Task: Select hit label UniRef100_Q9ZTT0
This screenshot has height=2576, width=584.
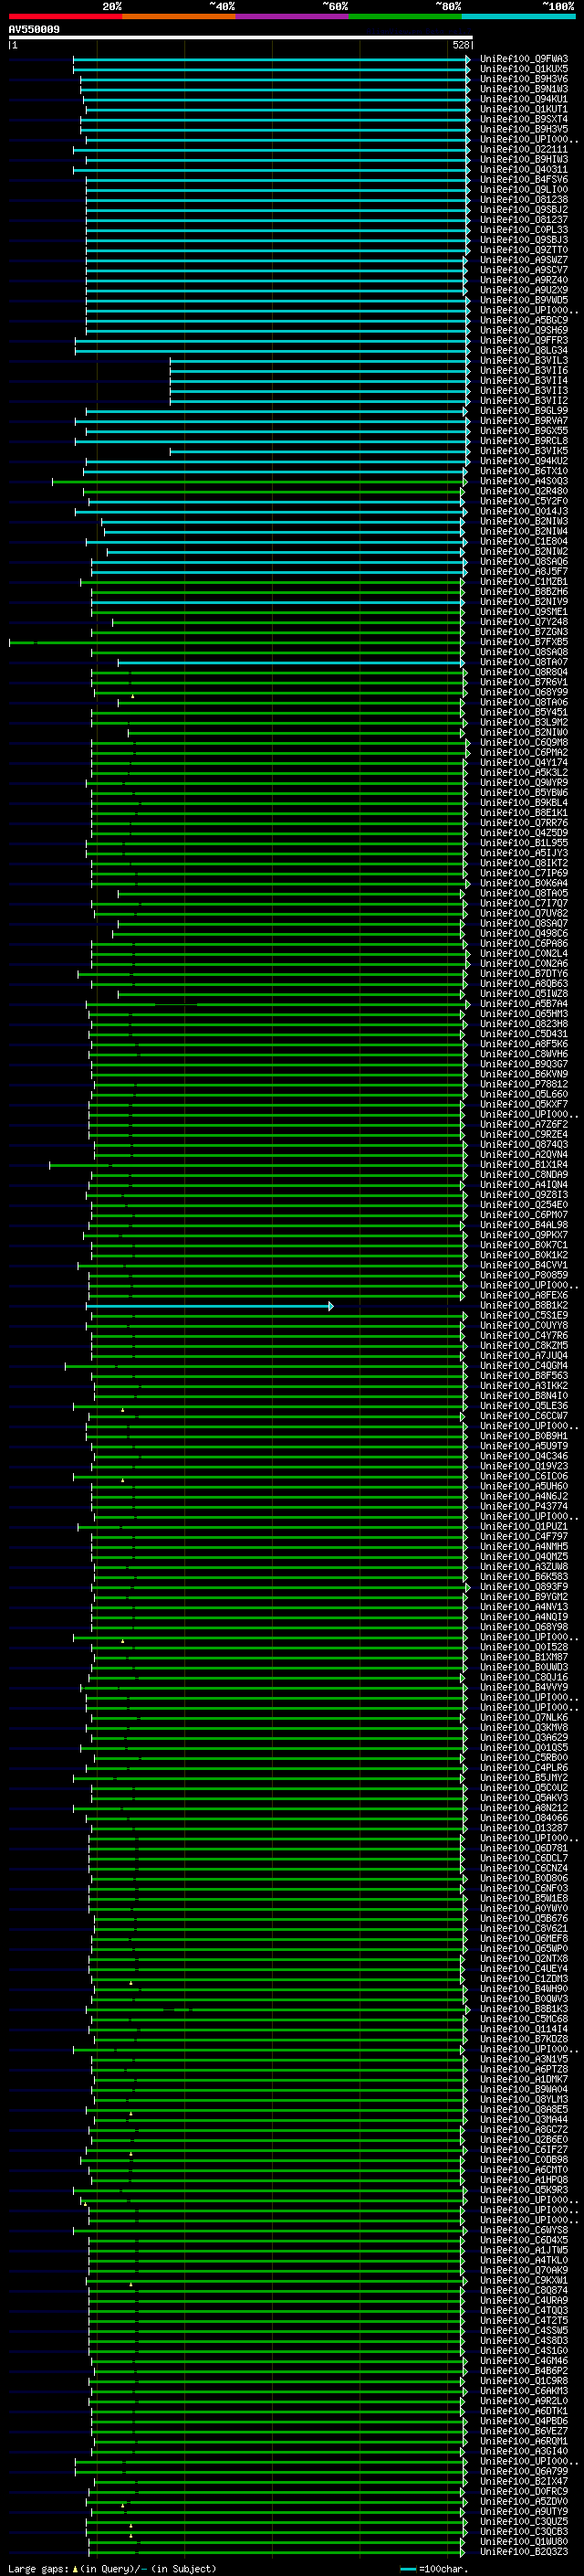Action: (524, 250)
